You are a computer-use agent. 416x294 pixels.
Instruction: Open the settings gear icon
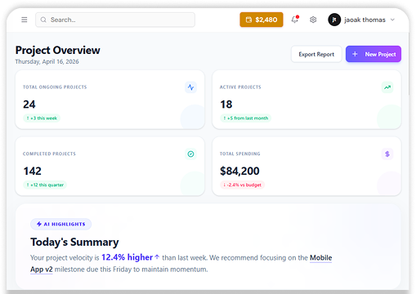pyautogui.click(x=313, y=20)
